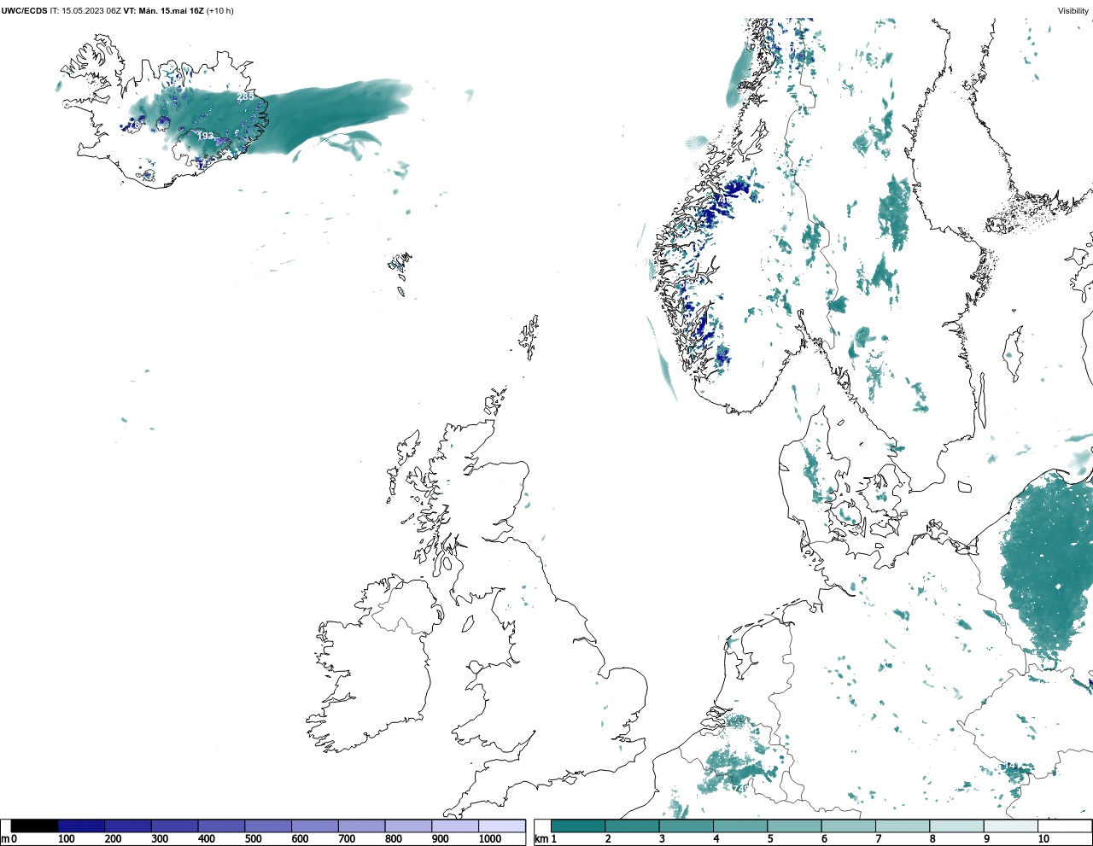
Task: Select the '2' tick in kilometers legend
Action: (x=608, y=839)
